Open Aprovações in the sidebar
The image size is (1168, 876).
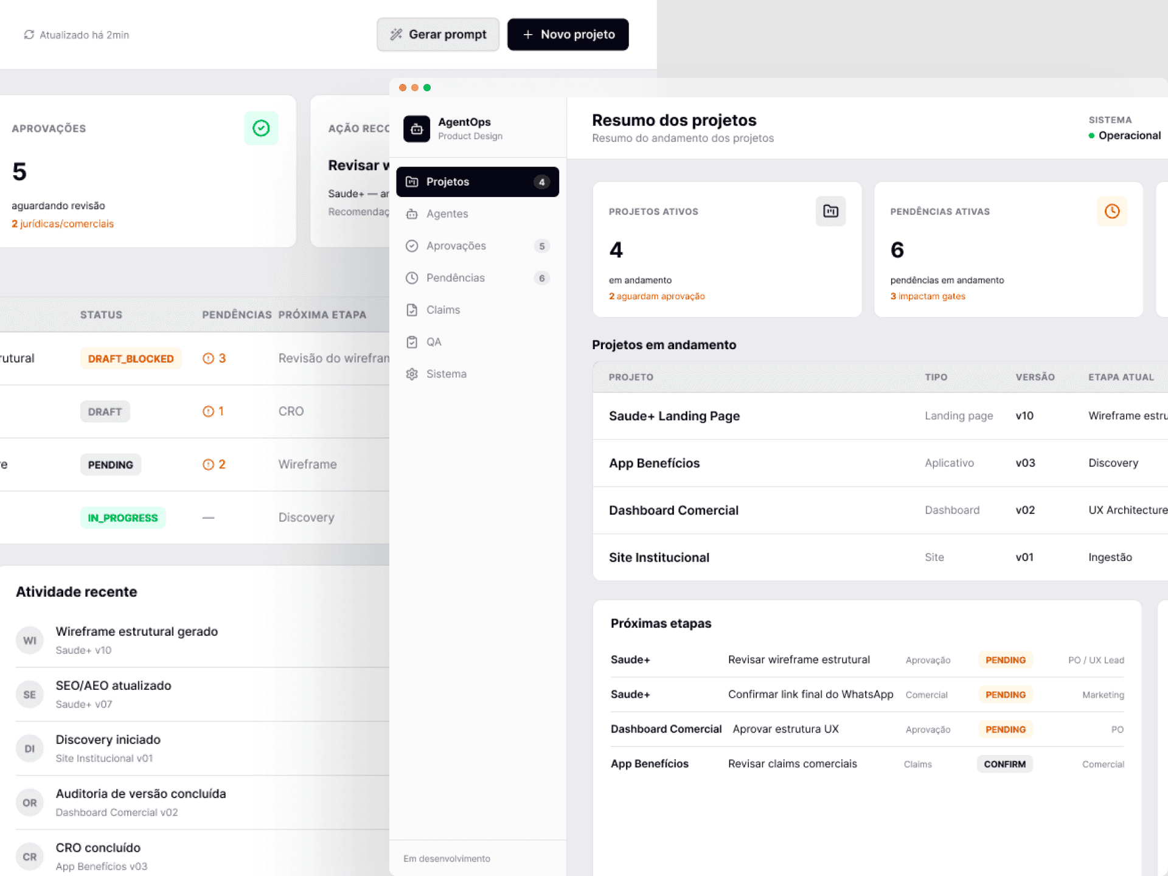tap(478, 246)
